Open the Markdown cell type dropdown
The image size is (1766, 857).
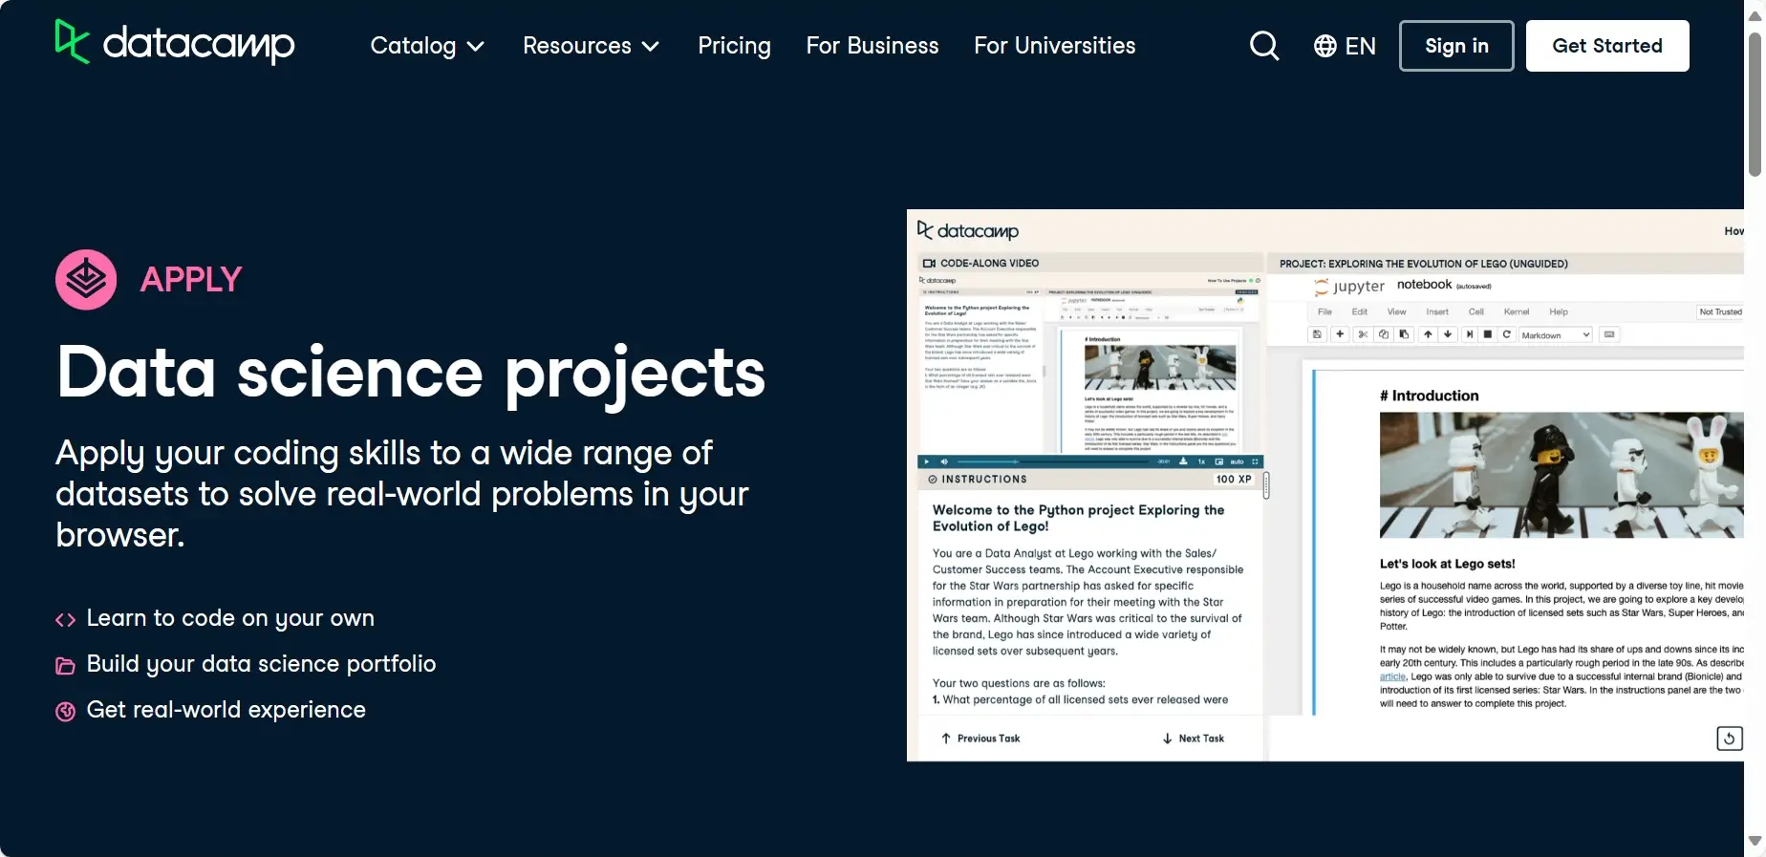(x=1556, y=334)
